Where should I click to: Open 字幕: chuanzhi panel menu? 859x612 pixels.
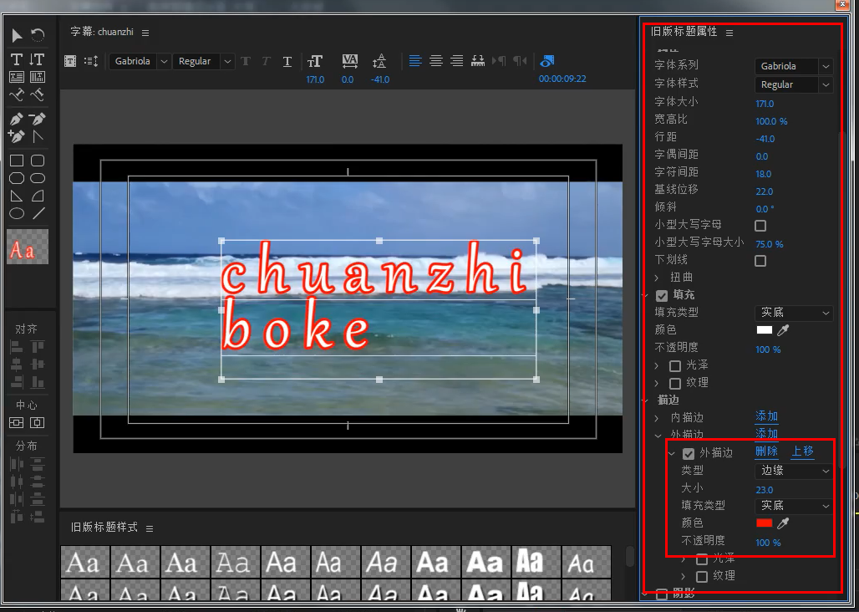coord(145,33)
